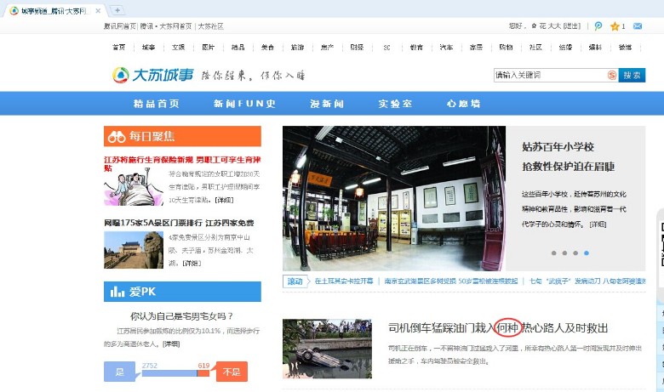664x392 pixels.
Task: Vote 不是 in the poll
Action: click(230, 372)
